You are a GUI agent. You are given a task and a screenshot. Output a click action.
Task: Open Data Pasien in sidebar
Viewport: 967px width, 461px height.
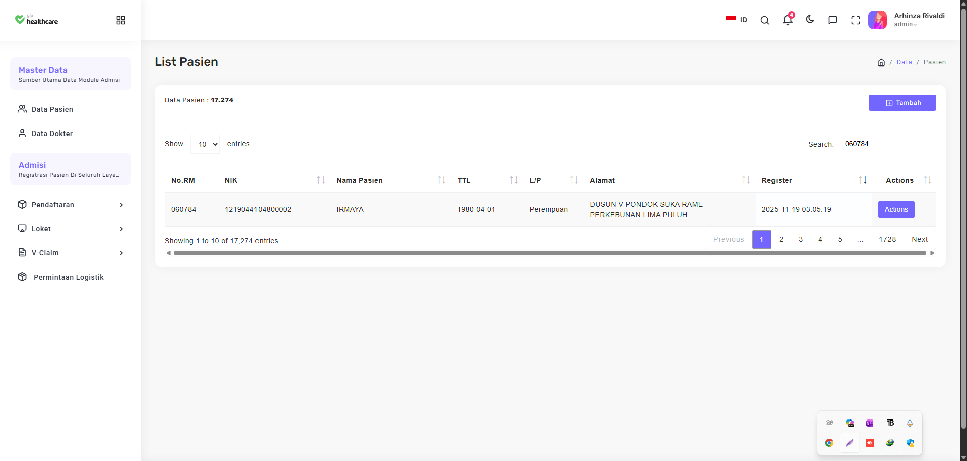coord(52,109)
